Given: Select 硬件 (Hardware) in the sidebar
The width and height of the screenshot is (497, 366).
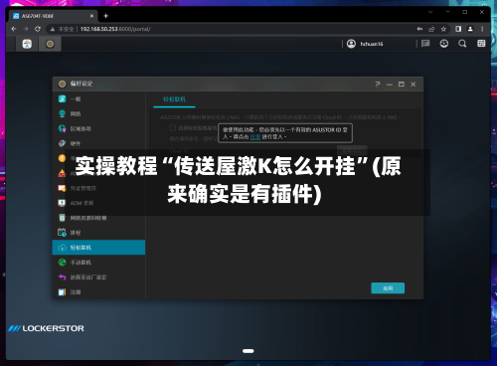Looking at the screenshot, I should tap(98, 143).
